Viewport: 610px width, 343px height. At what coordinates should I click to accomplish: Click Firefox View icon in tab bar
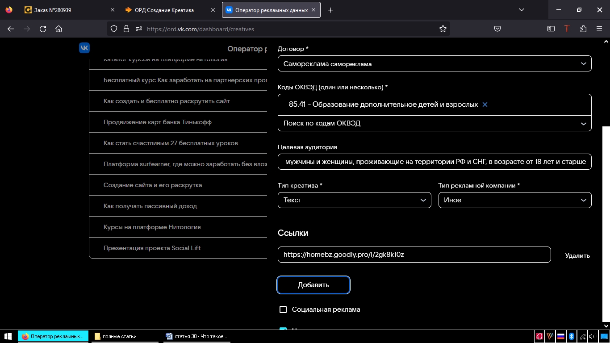[9, 10]
